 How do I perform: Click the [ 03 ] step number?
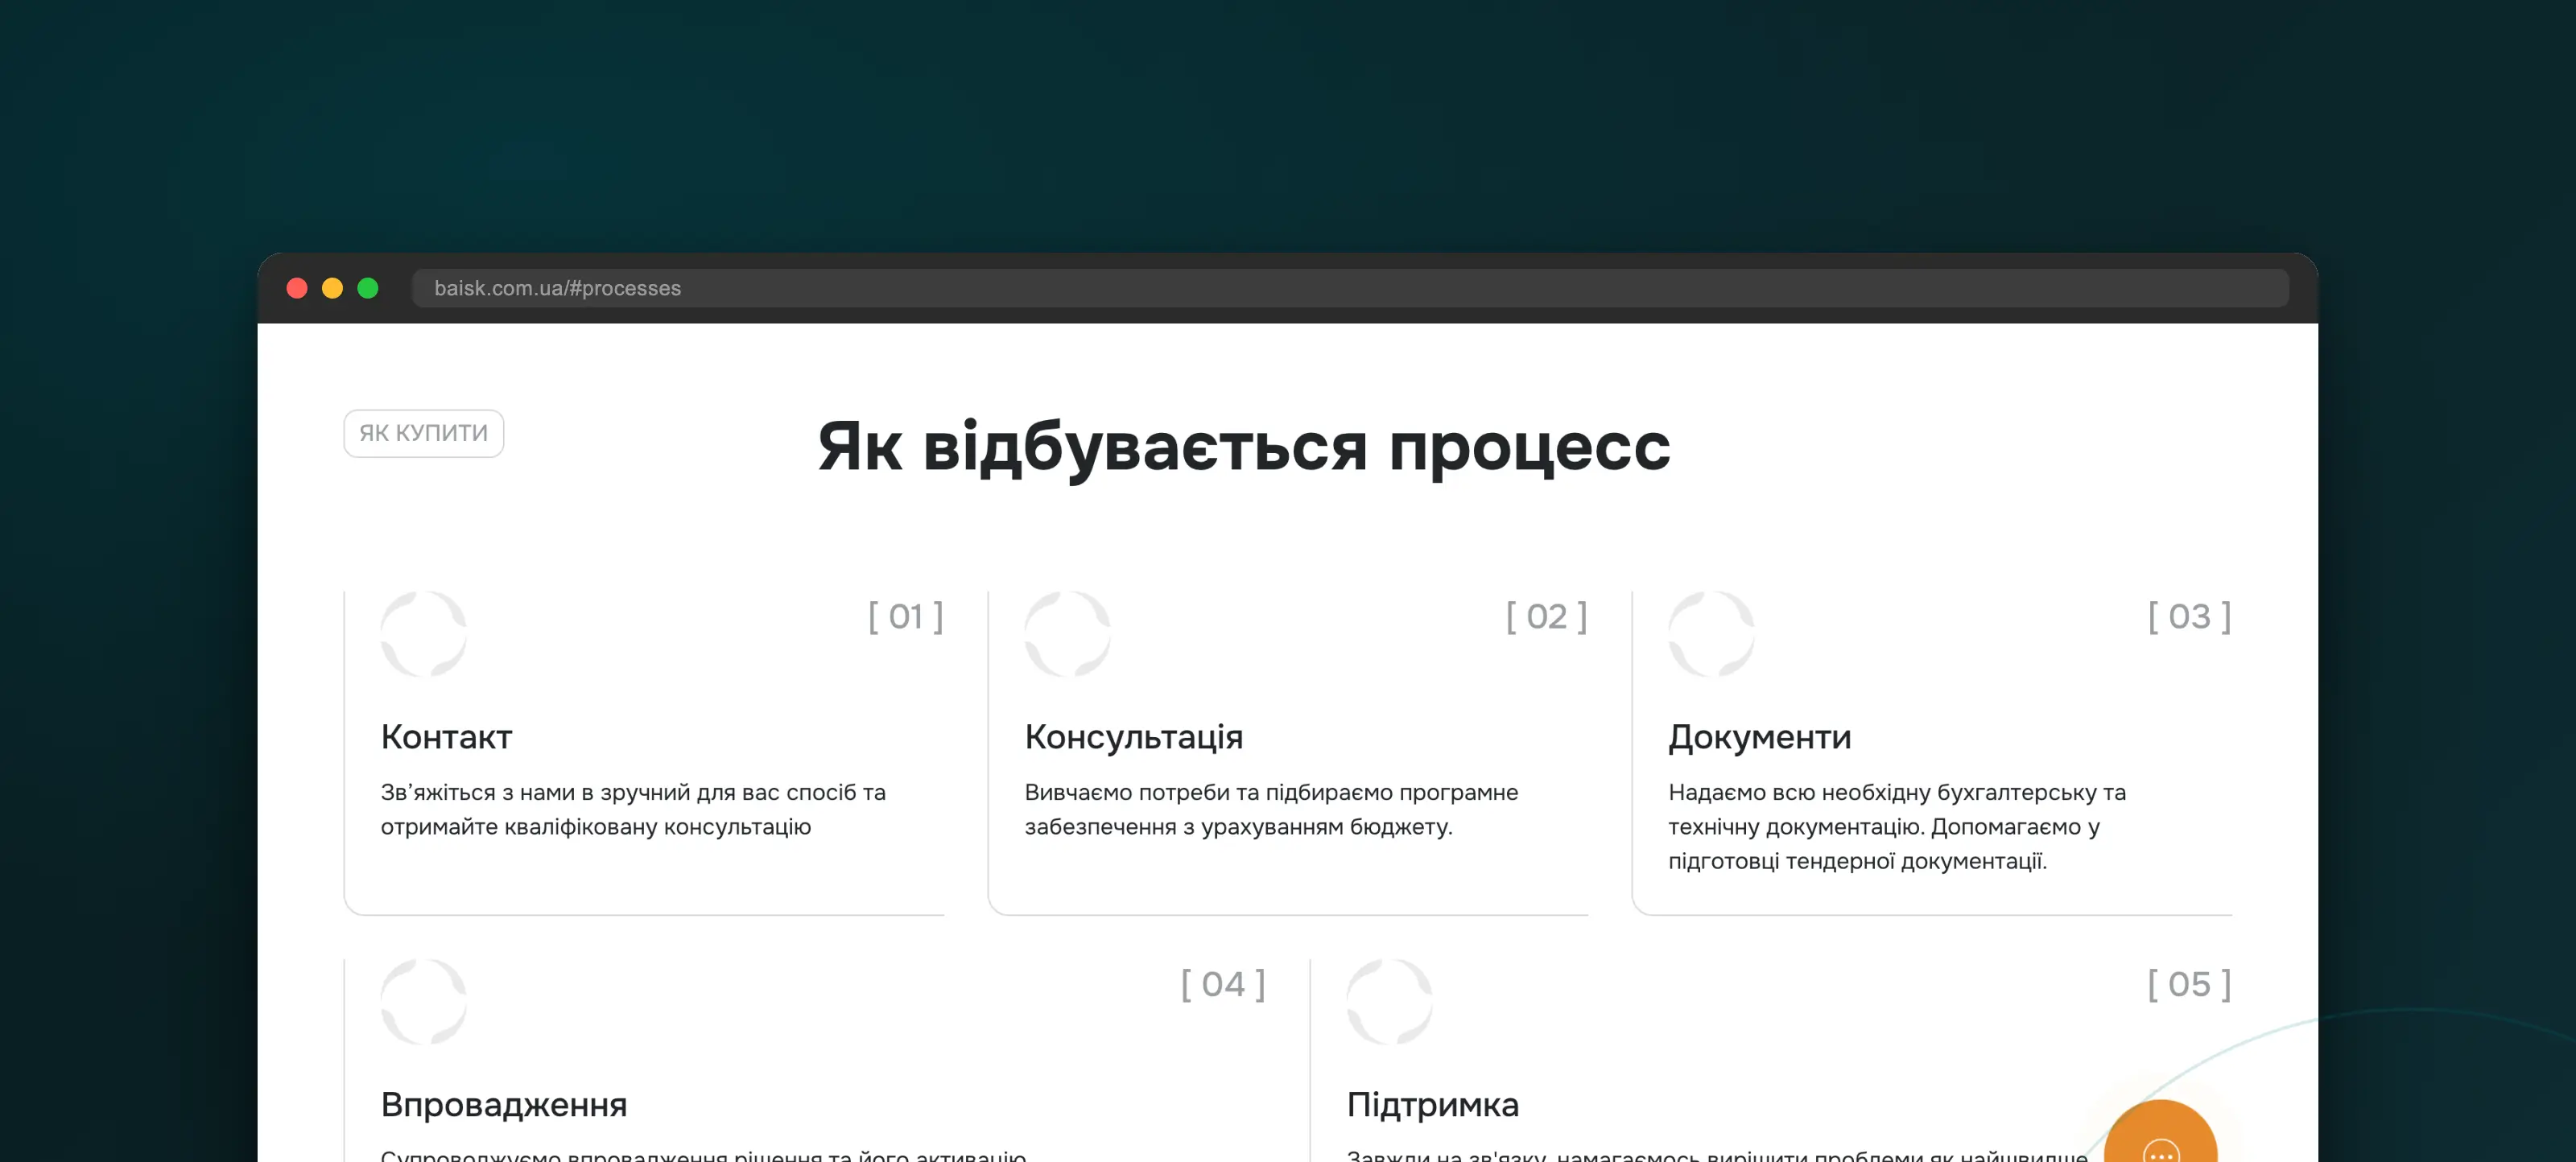pos(2190,616)
